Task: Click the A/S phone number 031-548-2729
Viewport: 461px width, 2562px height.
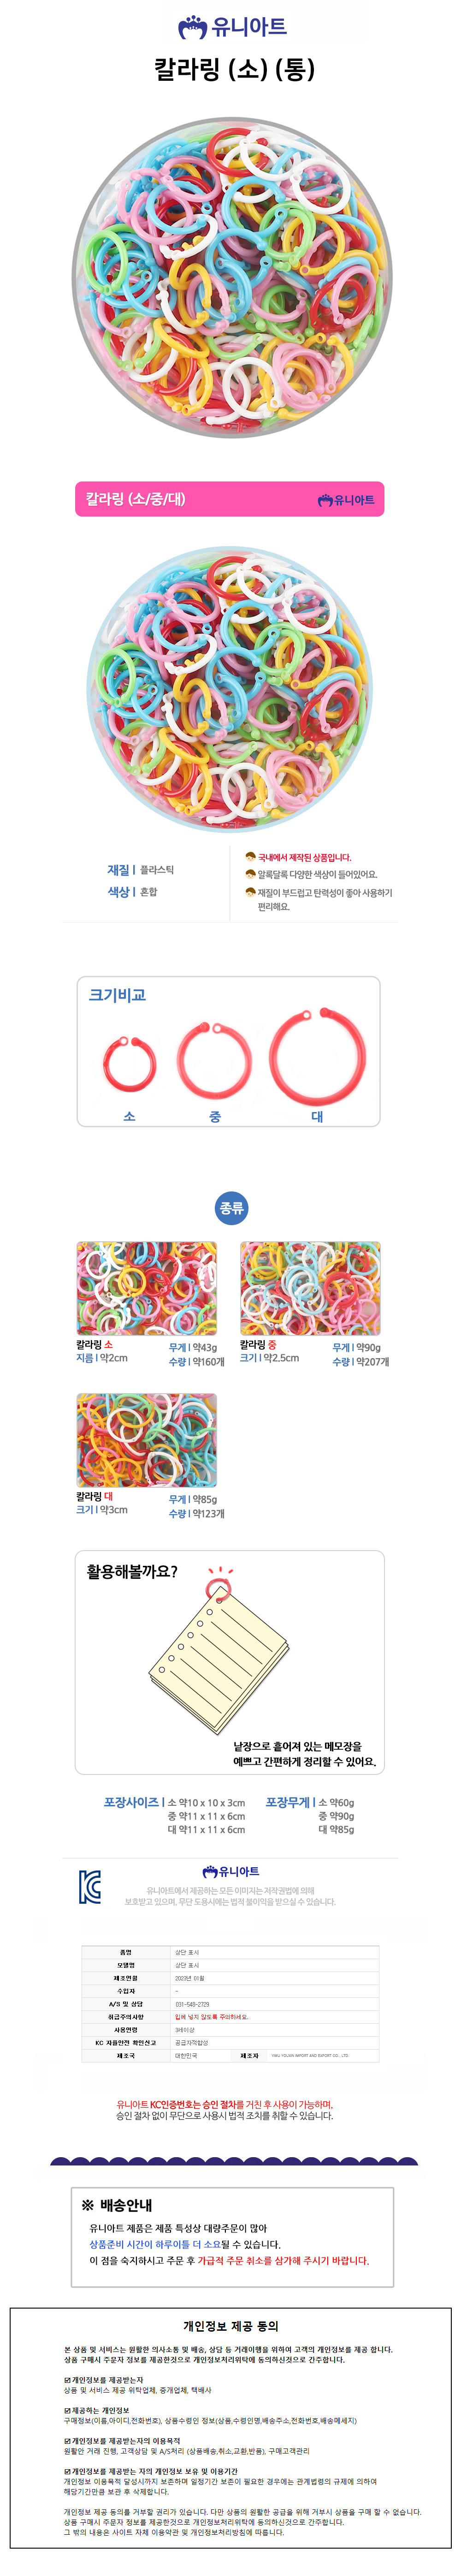Action: (192, 2004)
